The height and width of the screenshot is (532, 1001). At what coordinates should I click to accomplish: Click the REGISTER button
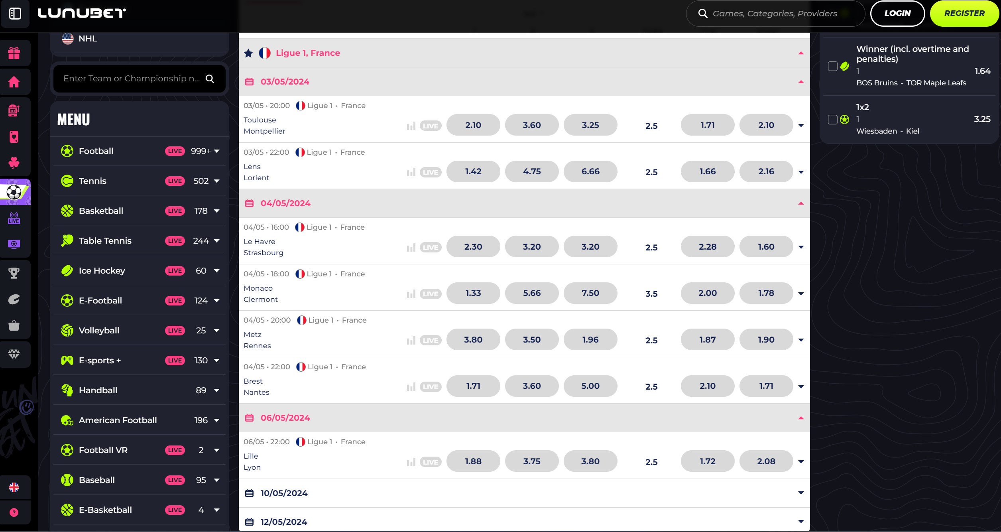pyautogui.click(x=964, y=14)
